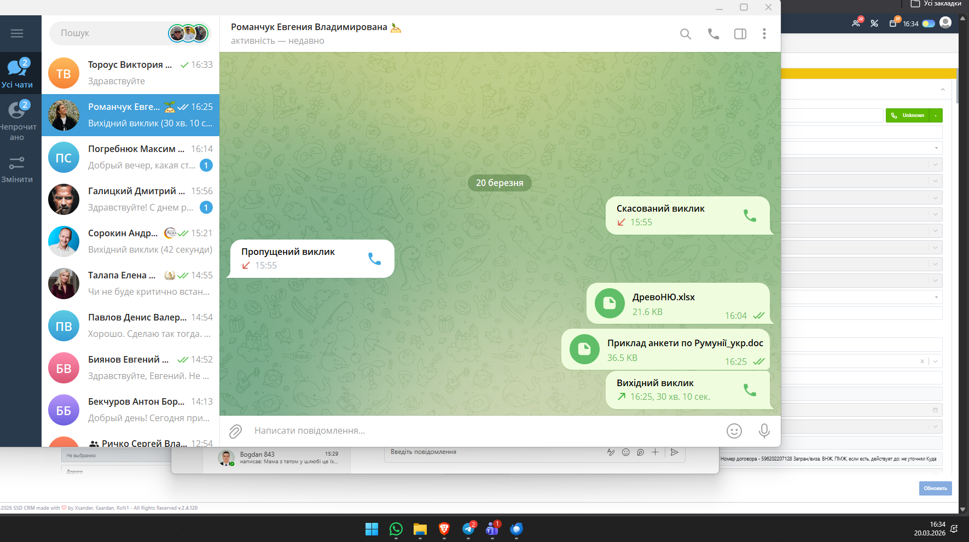Send the message with the CRM chat arrow
The width and height of the screenshot is (969, 542).
(675, 452)
